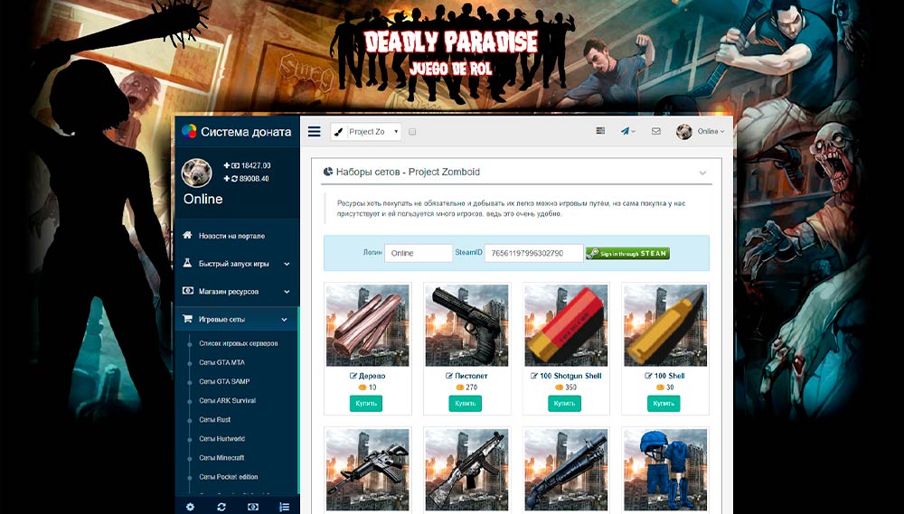Click the server list icon in the top bar
904x514 pixels.
click(x=600, y=131)
